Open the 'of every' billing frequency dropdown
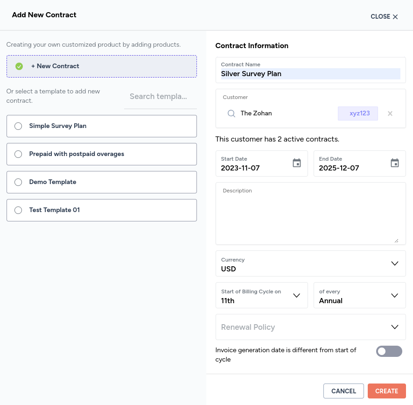 coord(394,295)
